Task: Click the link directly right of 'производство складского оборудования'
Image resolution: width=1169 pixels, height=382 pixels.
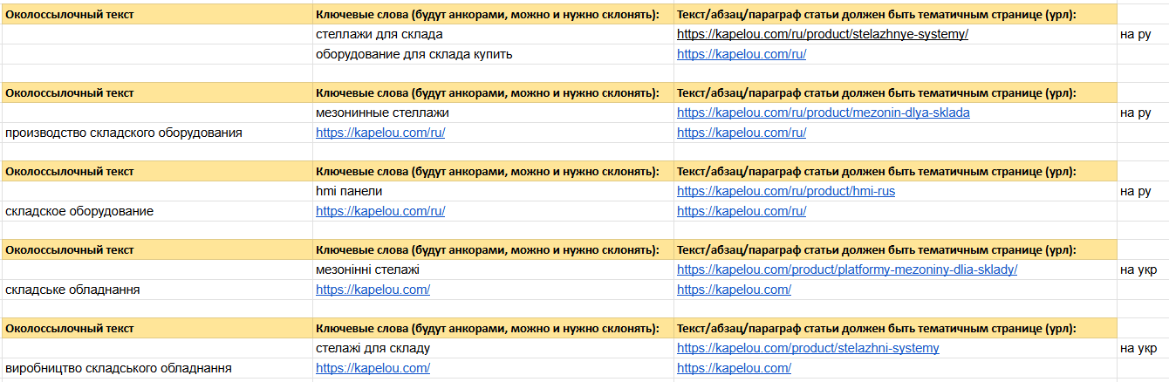Action: tap(379, 133)
